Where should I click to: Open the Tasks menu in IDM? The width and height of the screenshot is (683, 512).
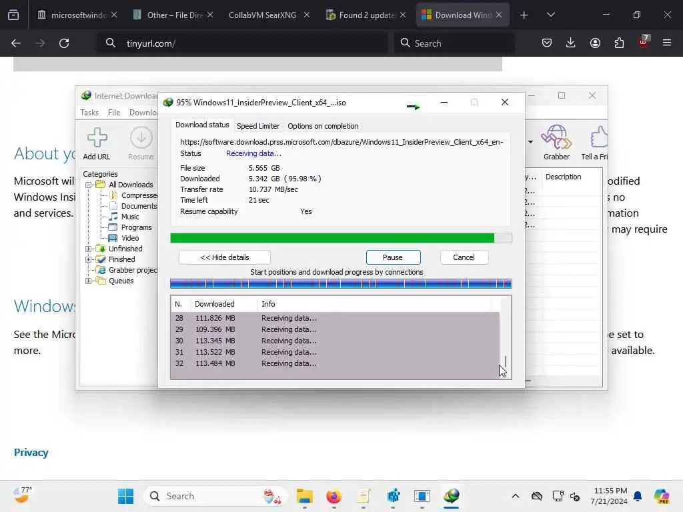[x=89, y=113]
